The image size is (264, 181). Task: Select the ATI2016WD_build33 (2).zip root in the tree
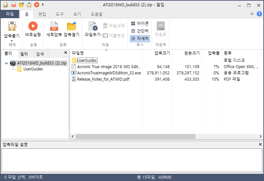point(39,63)
